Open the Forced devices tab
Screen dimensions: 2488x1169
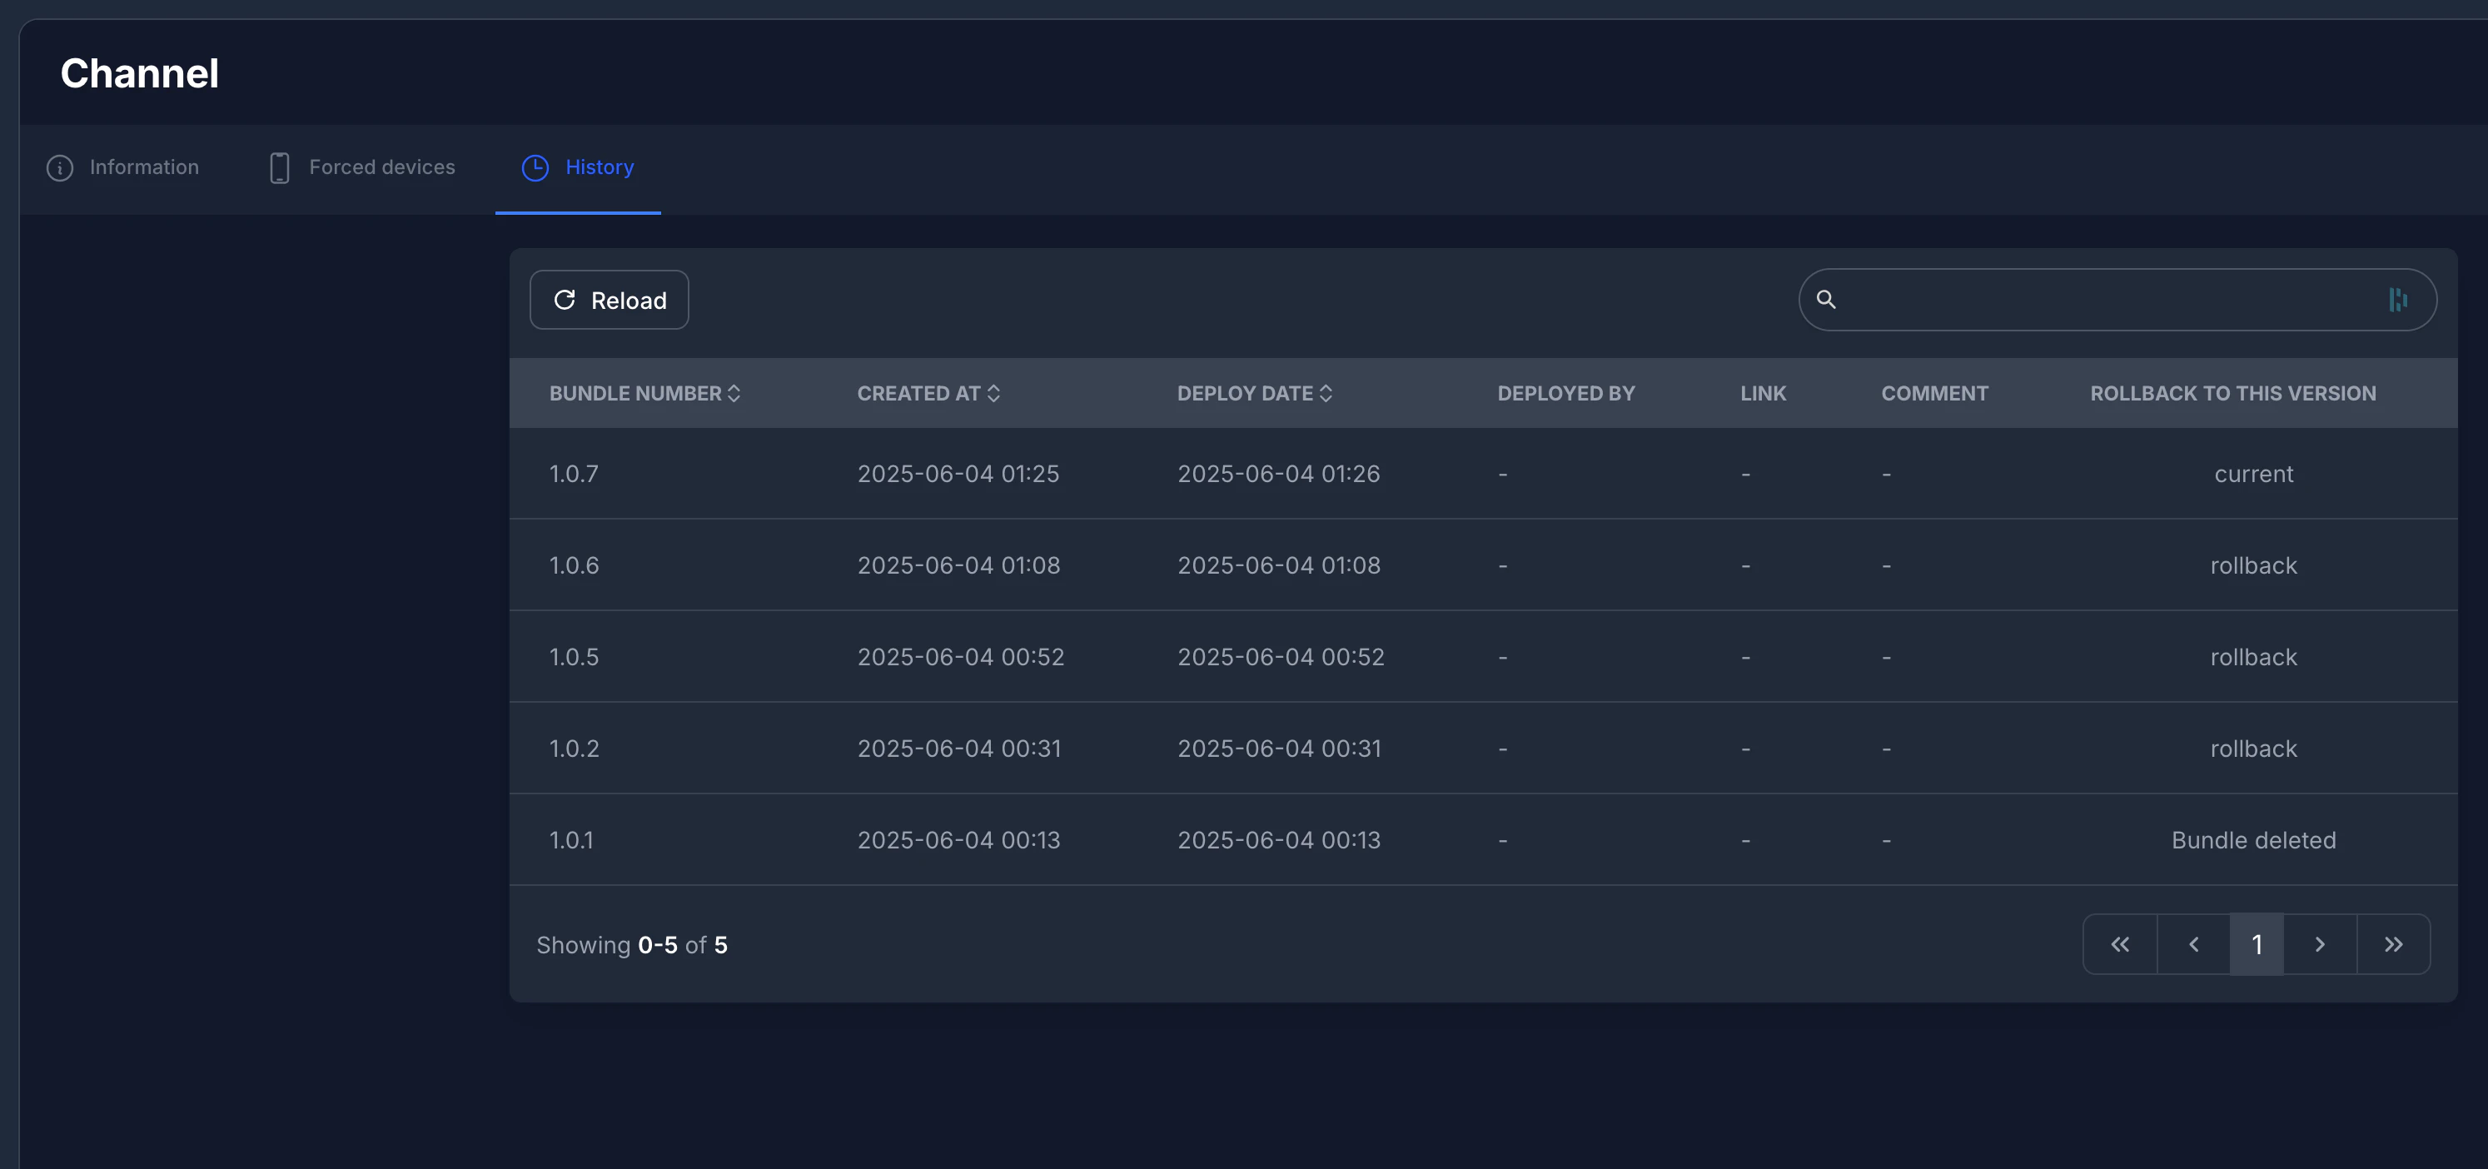click(381, 167)
